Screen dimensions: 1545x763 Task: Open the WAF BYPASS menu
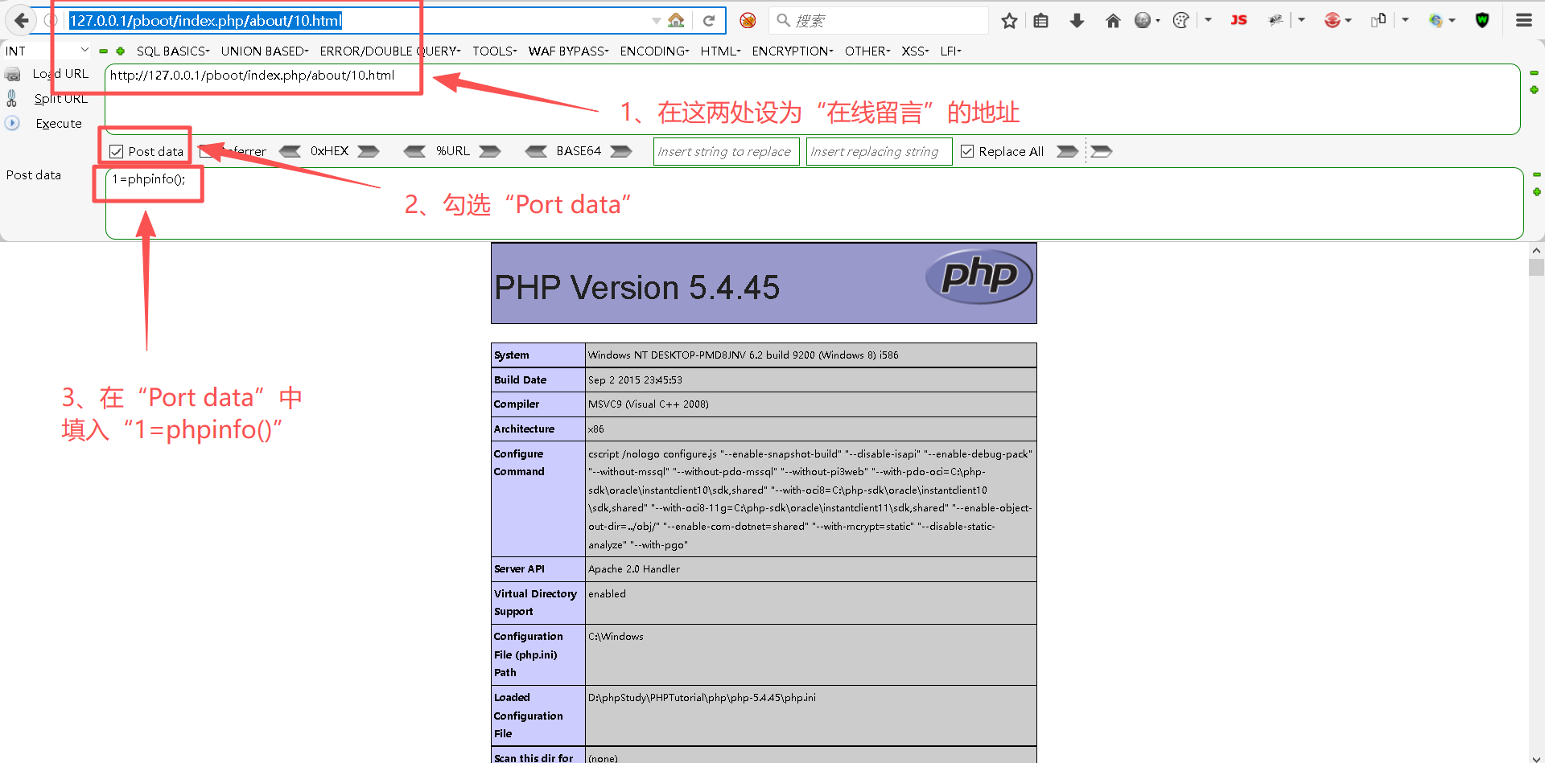click(568, 51)
